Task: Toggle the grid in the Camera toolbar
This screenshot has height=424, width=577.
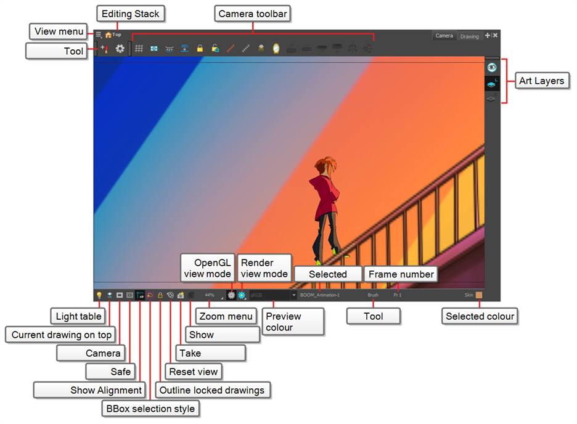Action: [139, 49]
